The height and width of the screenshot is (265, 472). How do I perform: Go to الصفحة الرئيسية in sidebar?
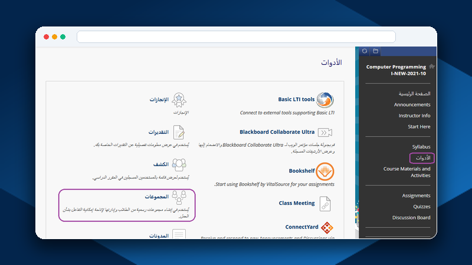click(415, 94)
